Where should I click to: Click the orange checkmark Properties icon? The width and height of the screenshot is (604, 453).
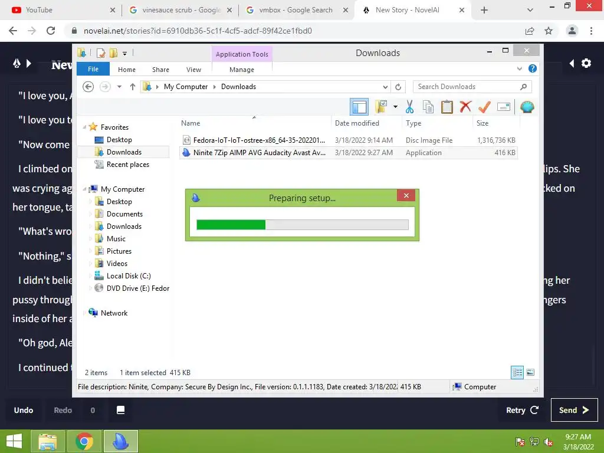coord(484,107)
